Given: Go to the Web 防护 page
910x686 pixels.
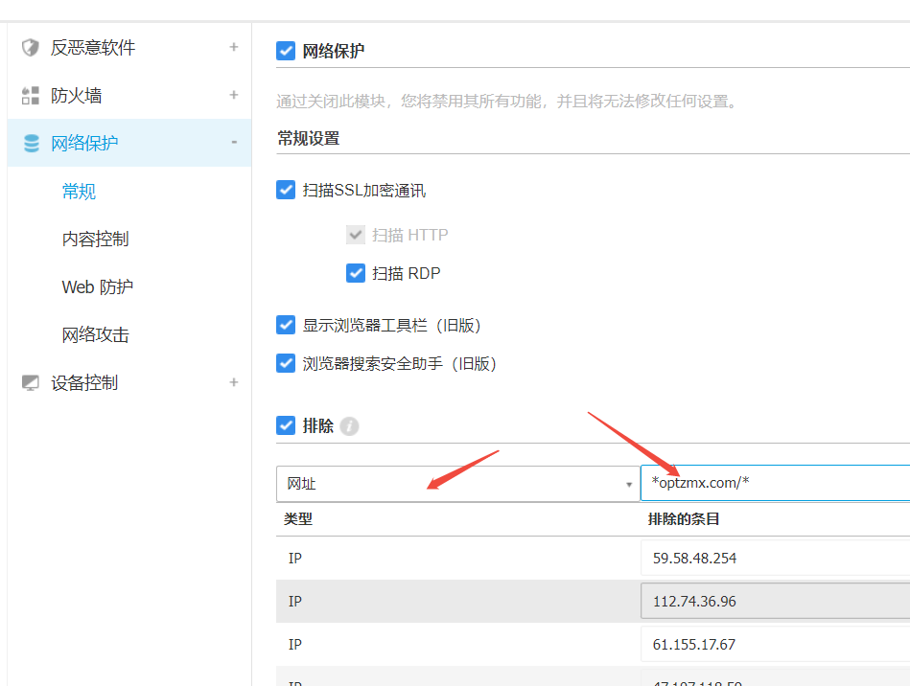Looking at the screenshot, I should (x=97, y=287).
